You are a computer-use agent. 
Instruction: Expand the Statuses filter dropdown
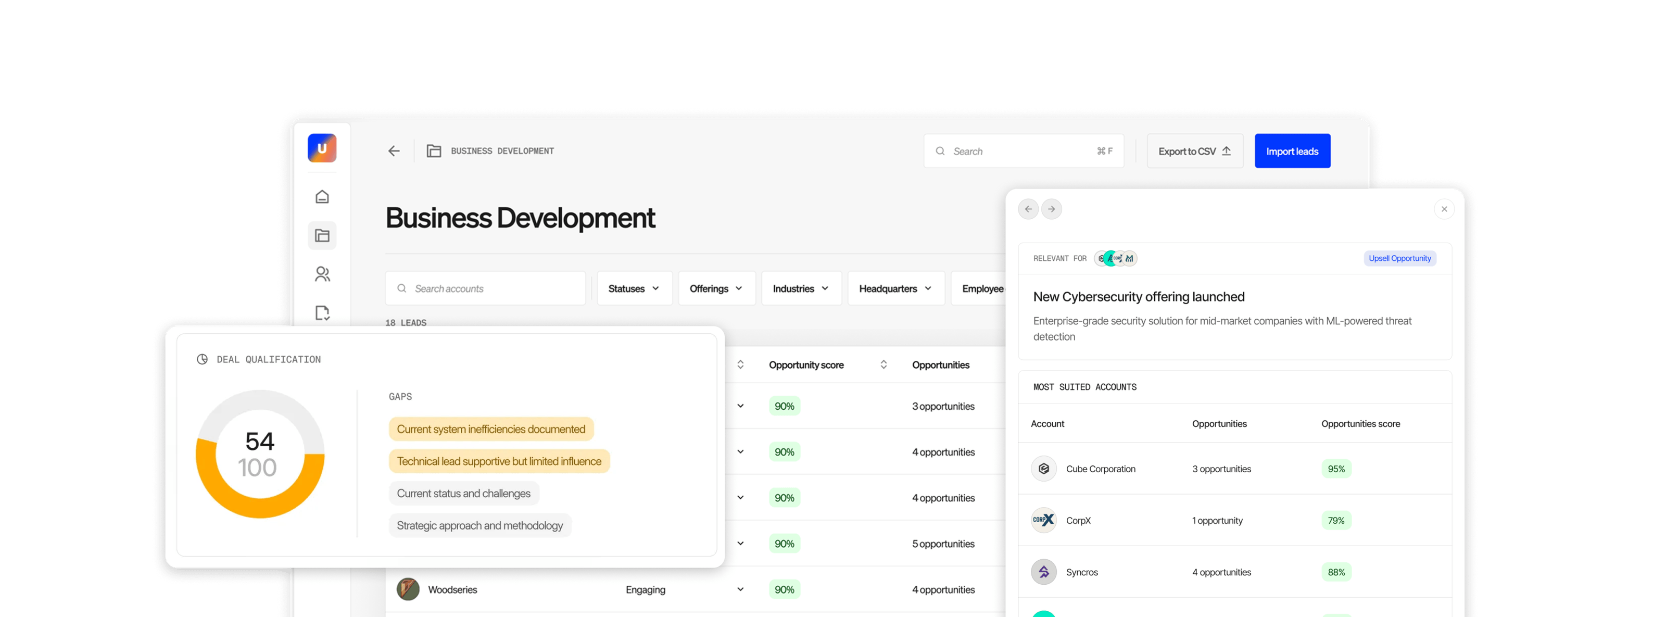point(634,288)
